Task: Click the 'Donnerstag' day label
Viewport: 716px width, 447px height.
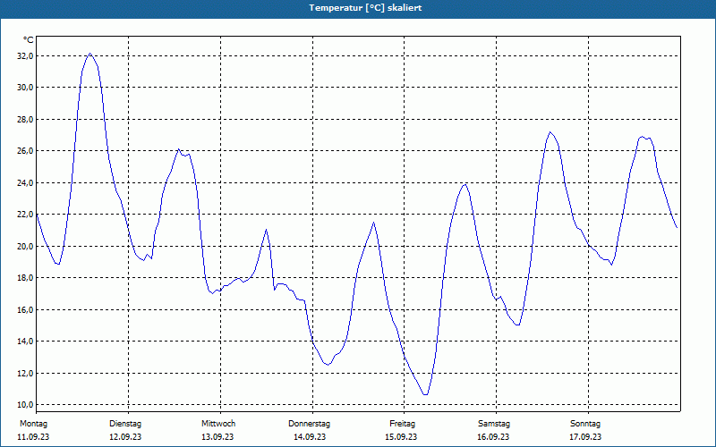Action: tap(309, 424)
